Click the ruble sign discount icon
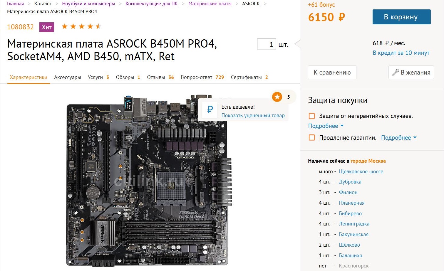Viewport: 444px width, 271px height. [x=210, y=110]
